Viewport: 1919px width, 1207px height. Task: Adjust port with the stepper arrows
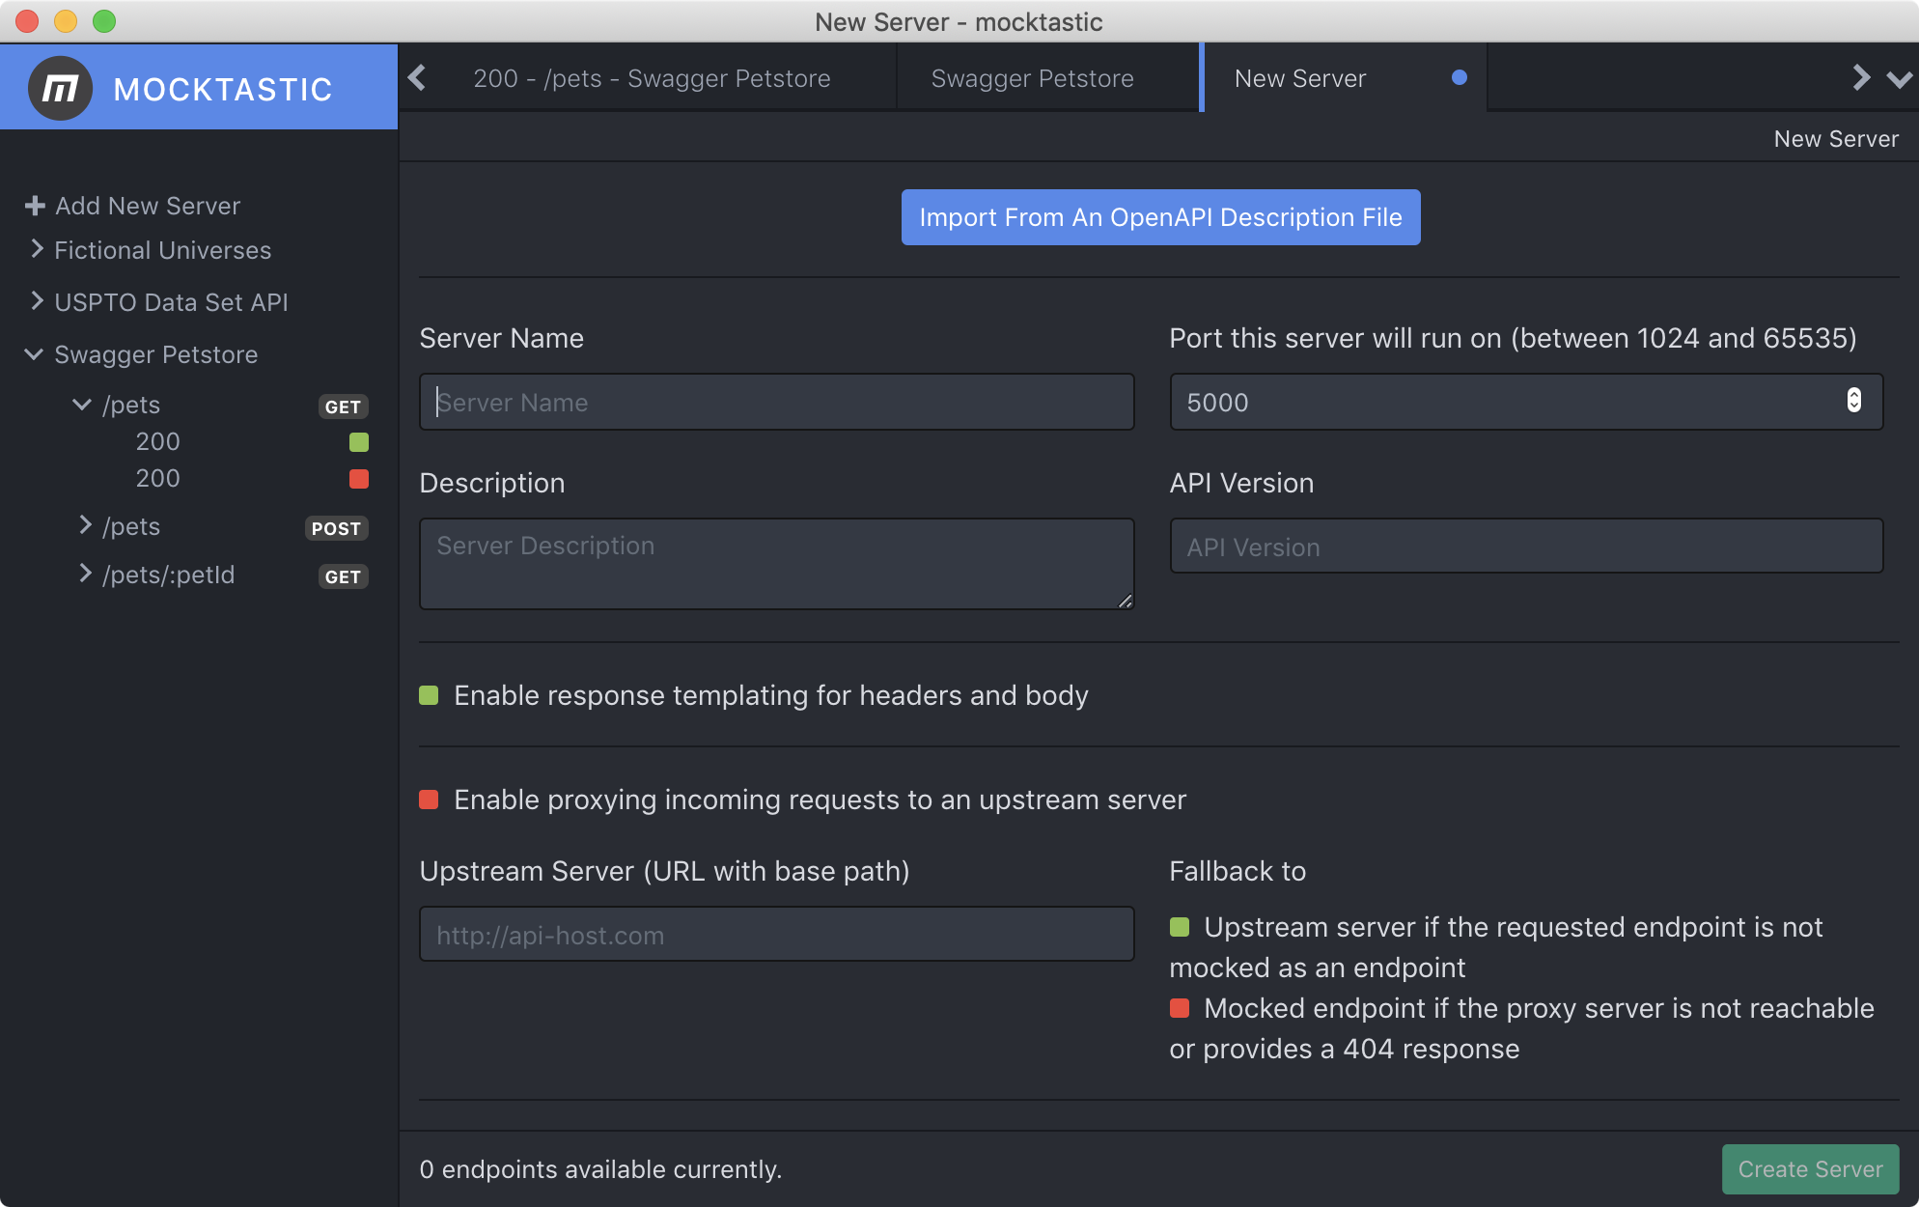tap(1853, 400)
